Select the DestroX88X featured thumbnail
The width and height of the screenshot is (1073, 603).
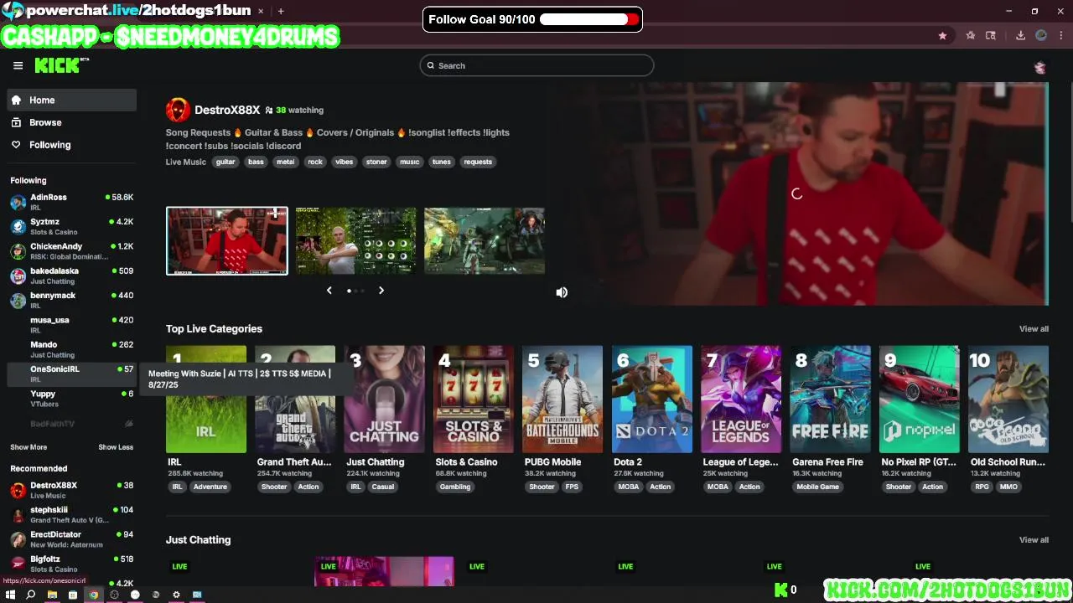(226, 240)
